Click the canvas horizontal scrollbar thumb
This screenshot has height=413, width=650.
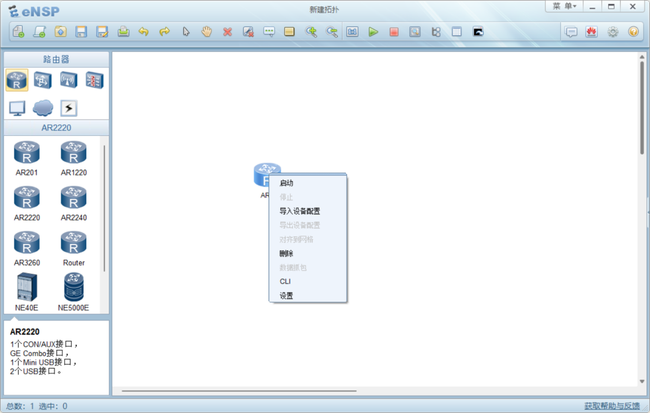239,391
